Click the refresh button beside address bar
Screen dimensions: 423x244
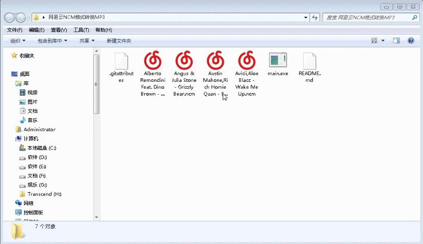pos(314,17)
